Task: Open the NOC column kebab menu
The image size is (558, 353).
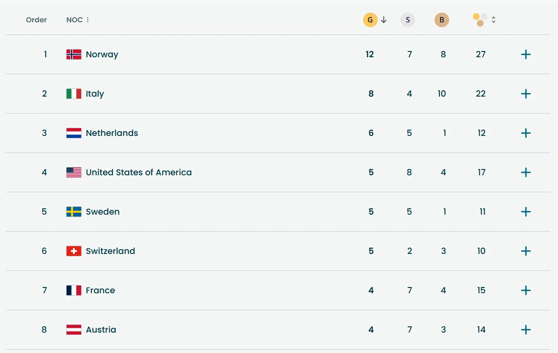Action: [x=88, y=19]
